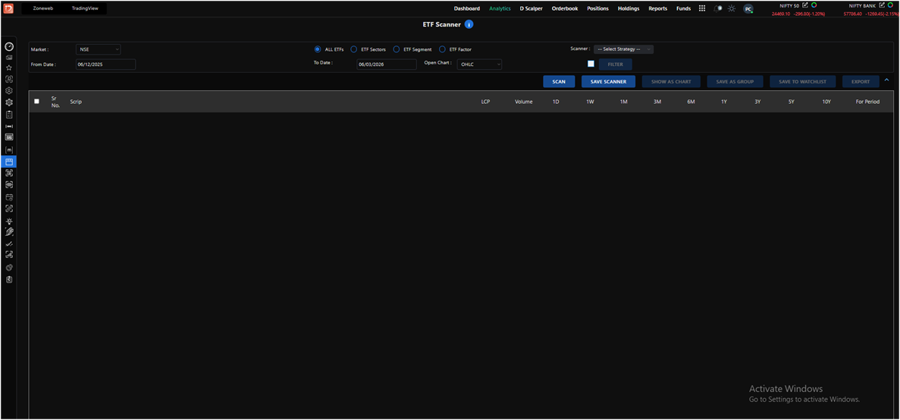Collapse the filter panel with chevron
900x420 pixels.
(x=887, y=80)
